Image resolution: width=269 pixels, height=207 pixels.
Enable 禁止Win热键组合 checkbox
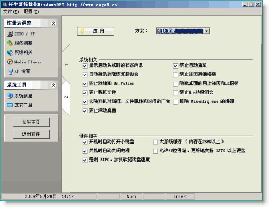point(175,93)
